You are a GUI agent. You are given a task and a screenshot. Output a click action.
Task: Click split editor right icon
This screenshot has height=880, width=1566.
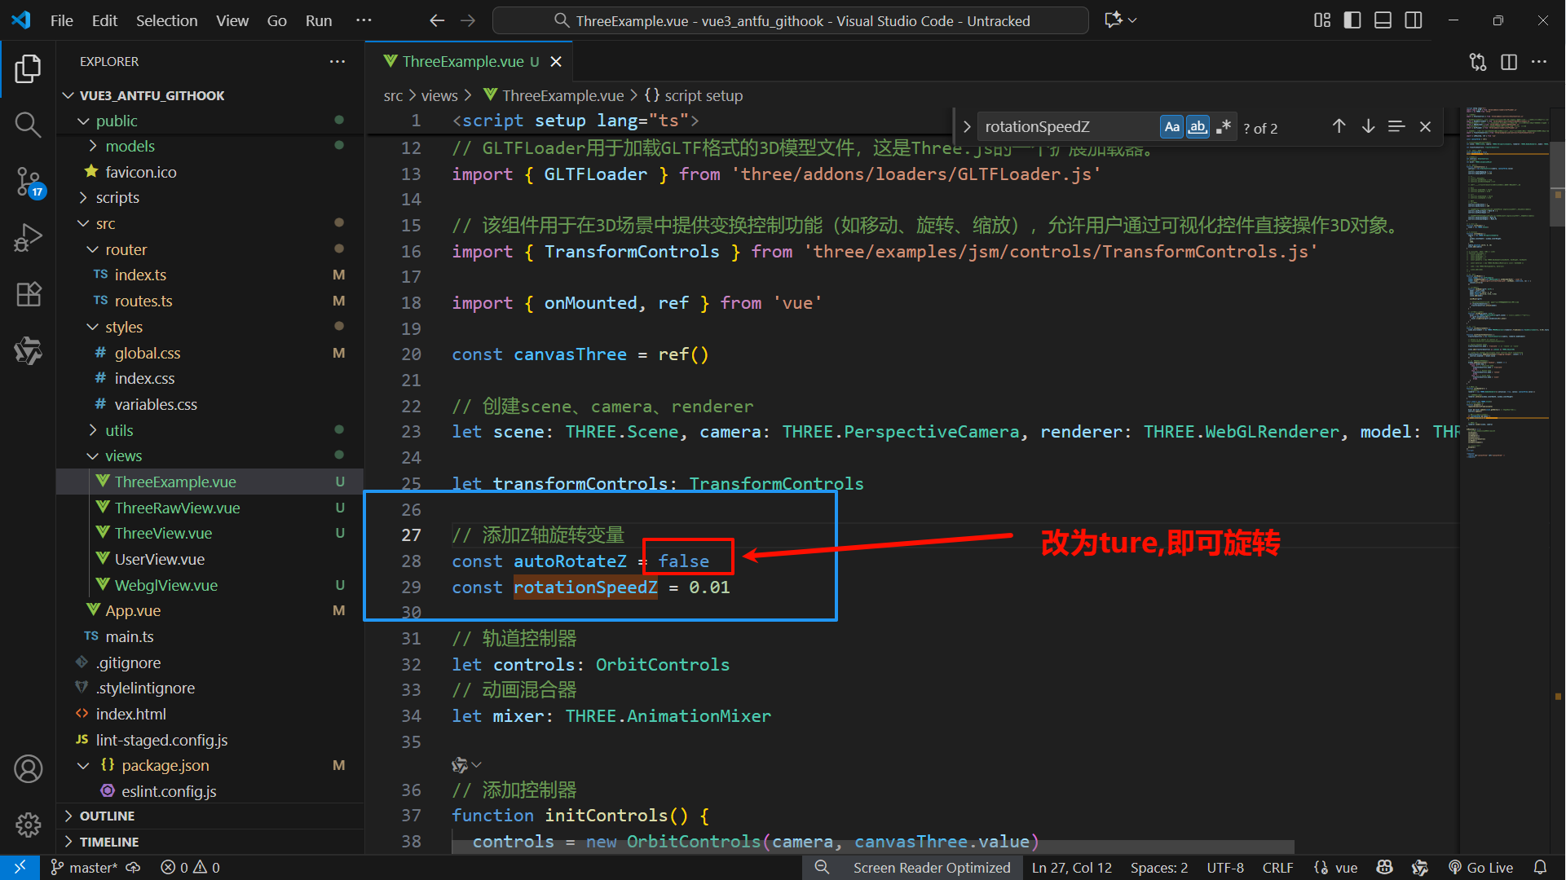point(1508,62)
